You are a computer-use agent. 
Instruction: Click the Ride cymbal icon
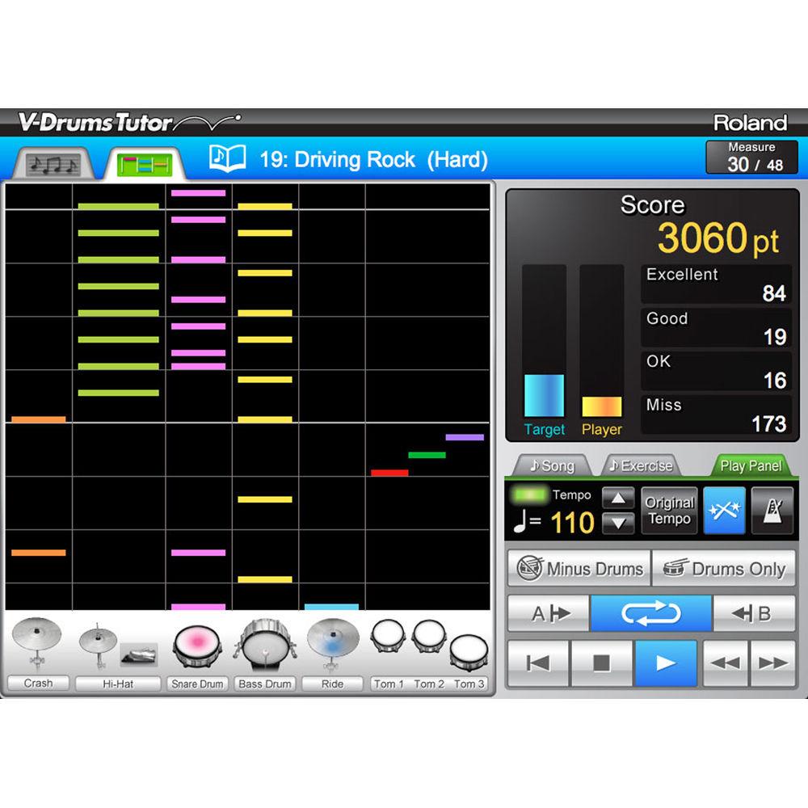[x=331, y=641]
